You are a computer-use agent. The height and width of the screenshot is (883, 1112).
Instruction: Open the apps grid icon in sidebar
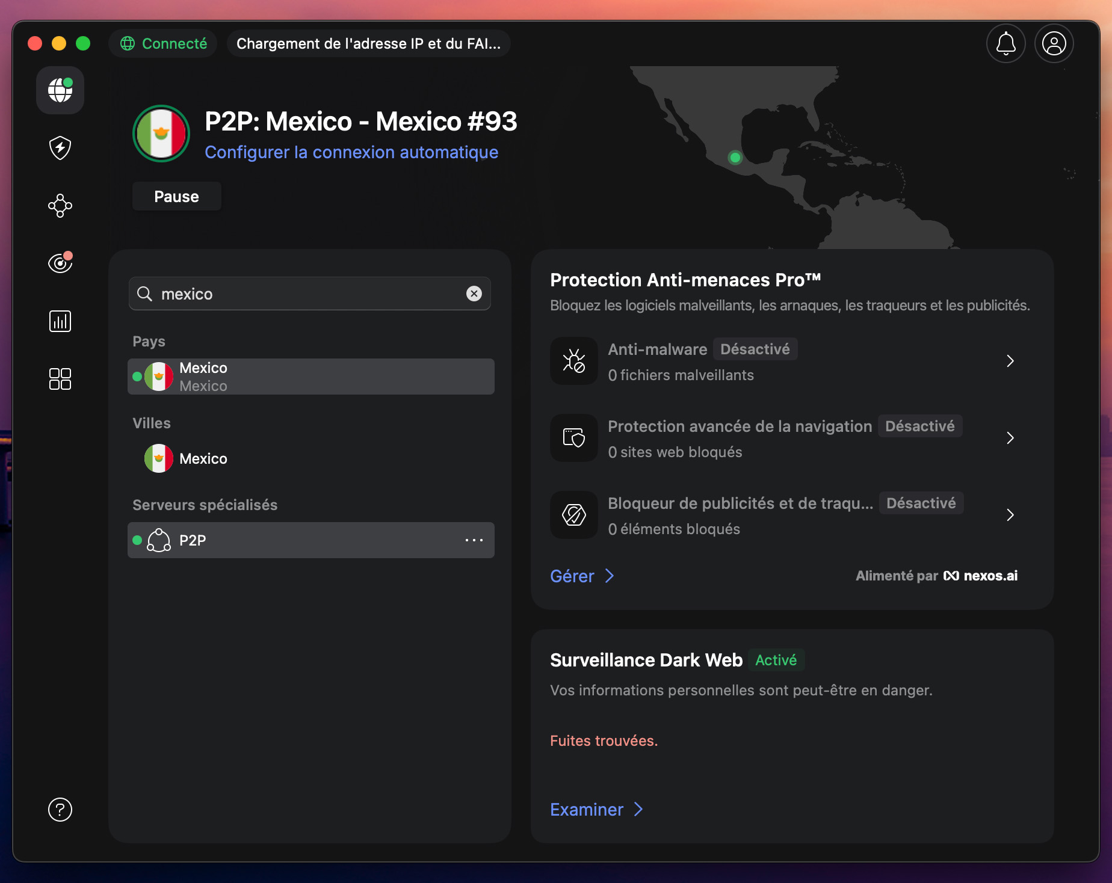pyautogui.click(x=60, y=379)
